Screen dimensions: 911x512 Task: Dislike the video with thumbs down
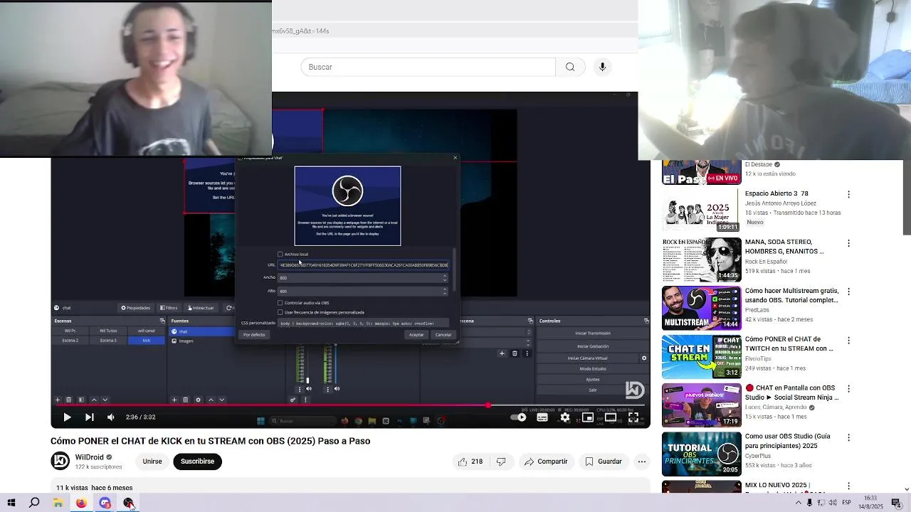(x=501, y=462)
